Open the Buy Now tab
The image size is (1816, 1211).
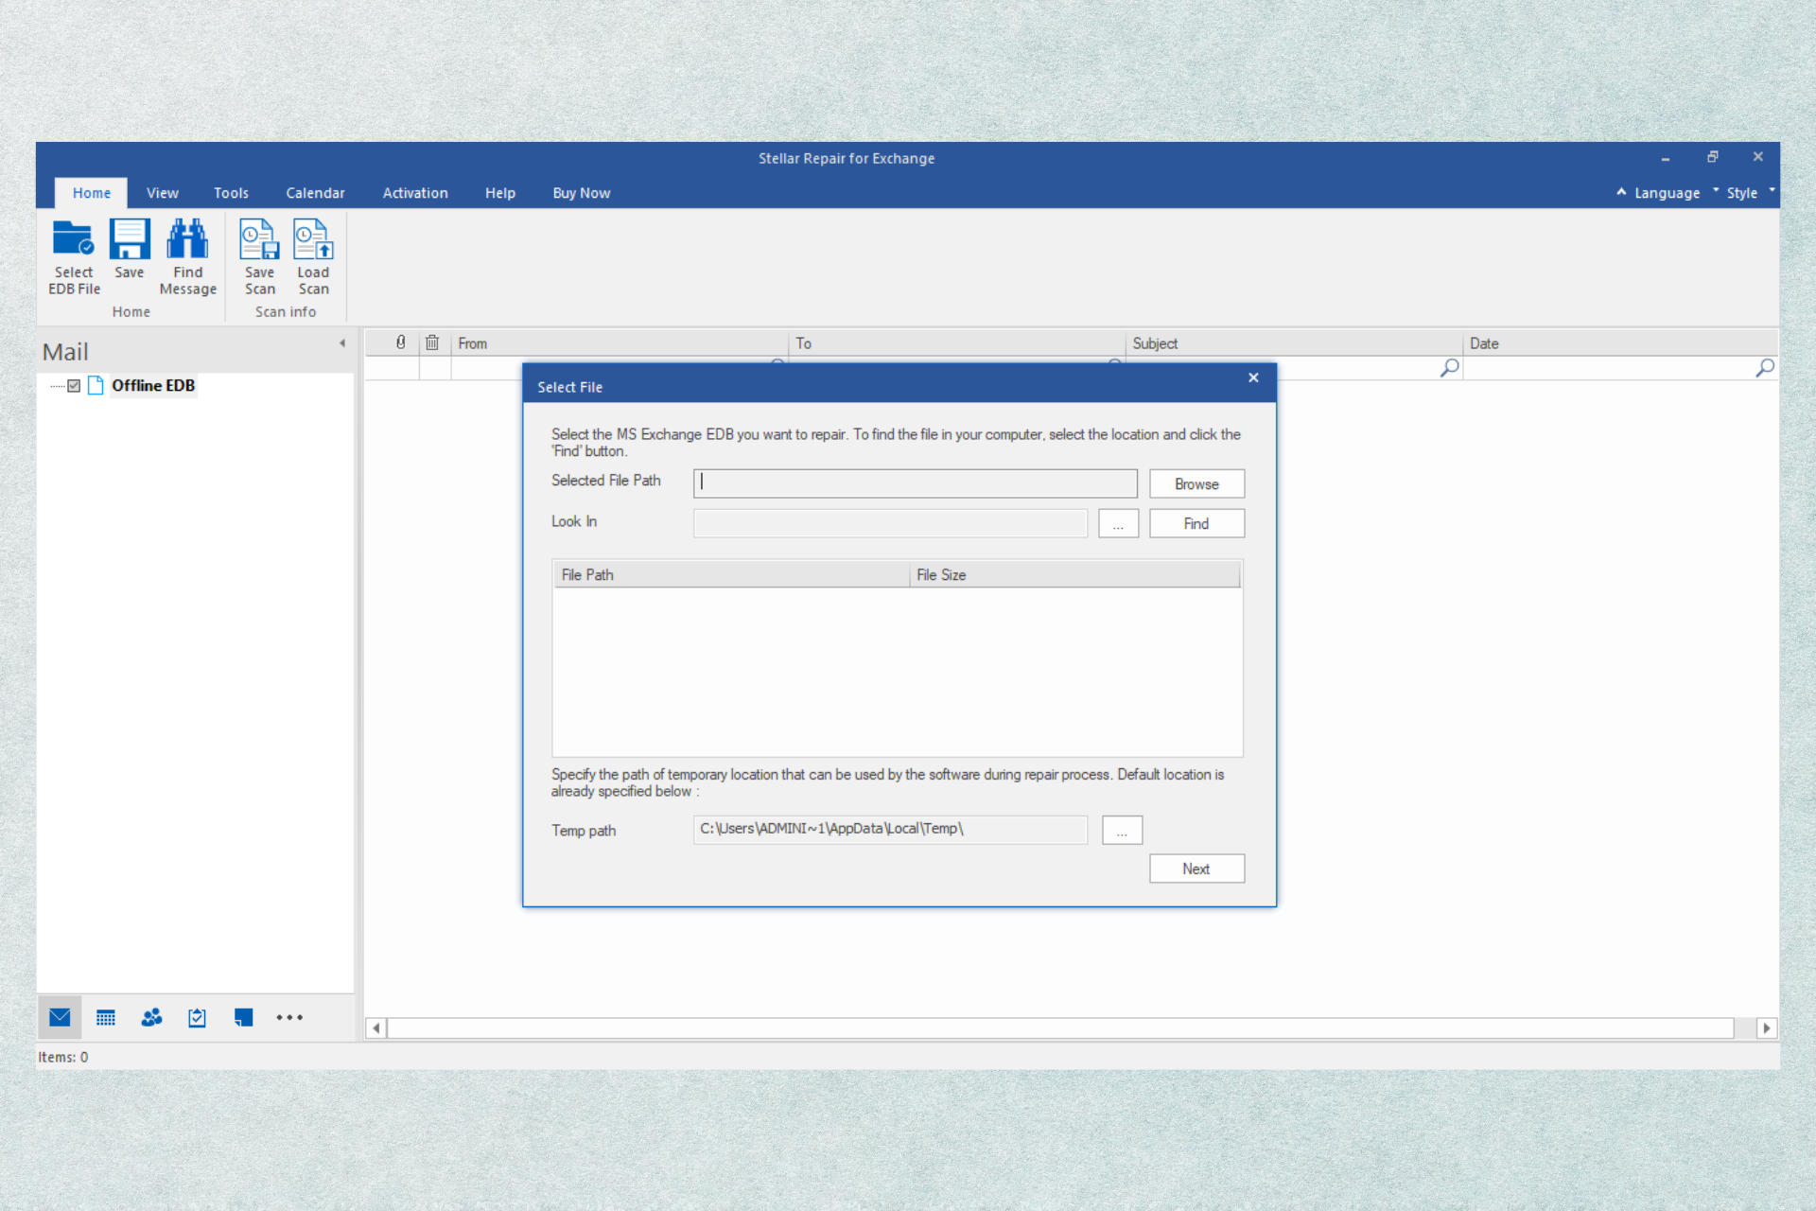click(581, 193)
